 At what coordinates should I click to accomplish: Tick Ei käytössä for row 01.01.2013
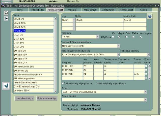point(146,74)
